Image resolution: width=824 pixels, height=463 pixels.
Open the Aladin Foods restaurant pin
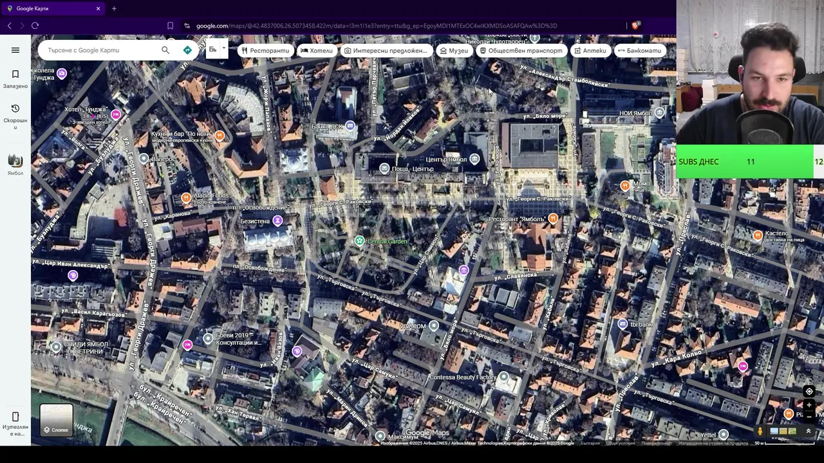point(186,197)
